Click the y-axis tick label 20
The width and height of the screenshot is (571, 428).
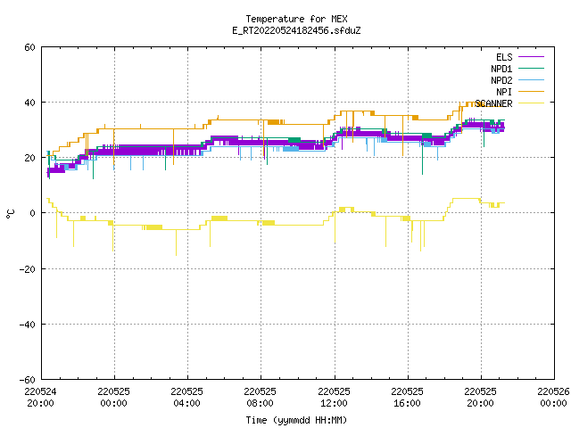pyautogui.click(x=29, y=158)
